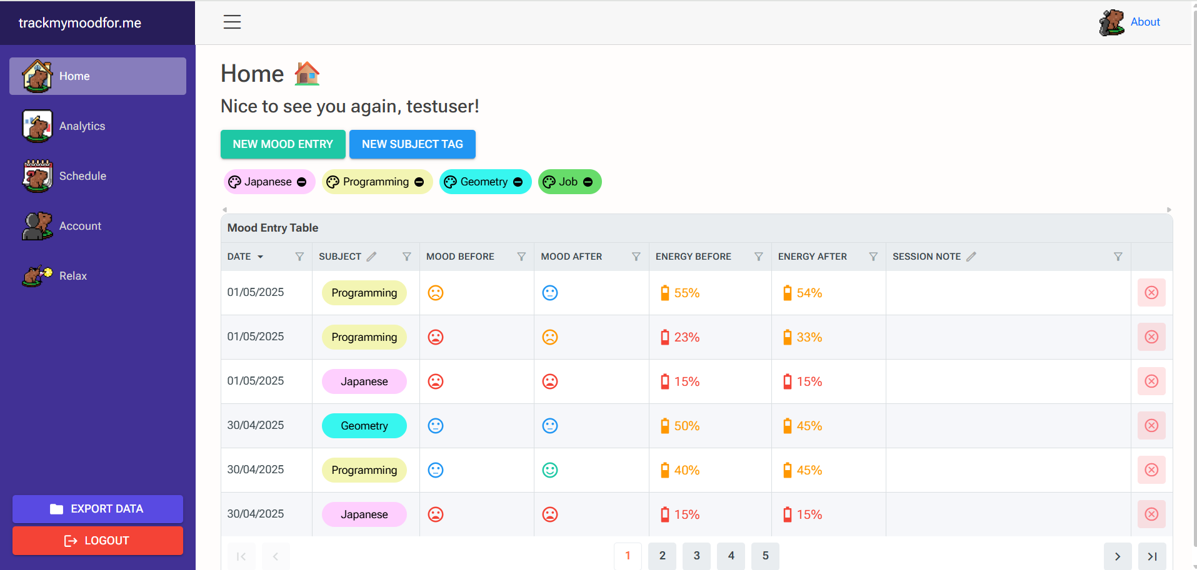Remove the Job subject tag
The width and height of the screenshot is (1197, 570).
588,182
